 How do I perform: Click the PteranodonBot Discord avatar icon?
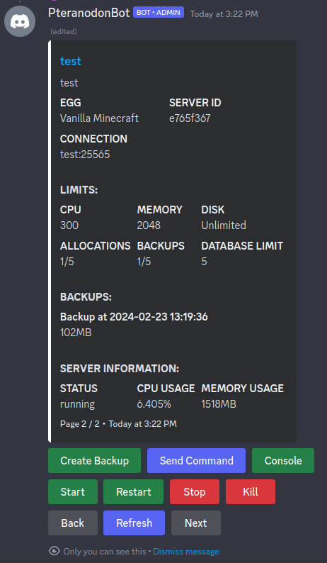tap(20, 21)
